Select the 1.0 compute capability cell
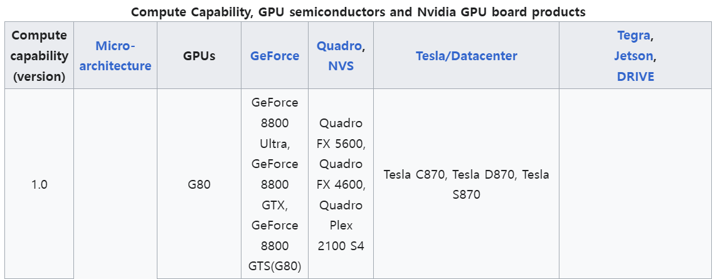The height and width of the screenshot is (279, 715). 40,184
